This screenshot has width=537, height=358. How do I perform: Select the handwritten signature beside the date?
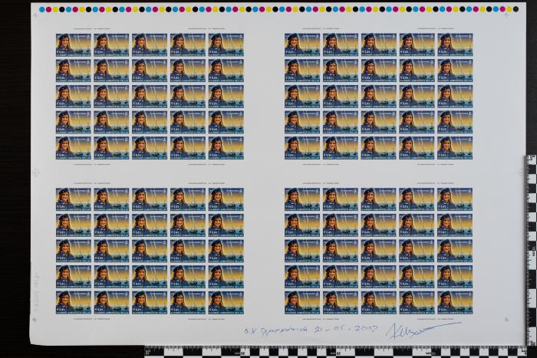[x=423, y=330]
